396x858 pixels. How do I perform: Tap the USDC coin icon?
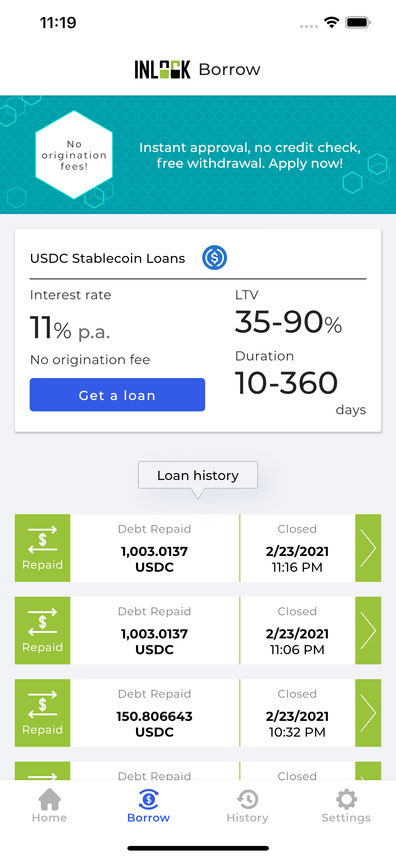pos(214,258)
